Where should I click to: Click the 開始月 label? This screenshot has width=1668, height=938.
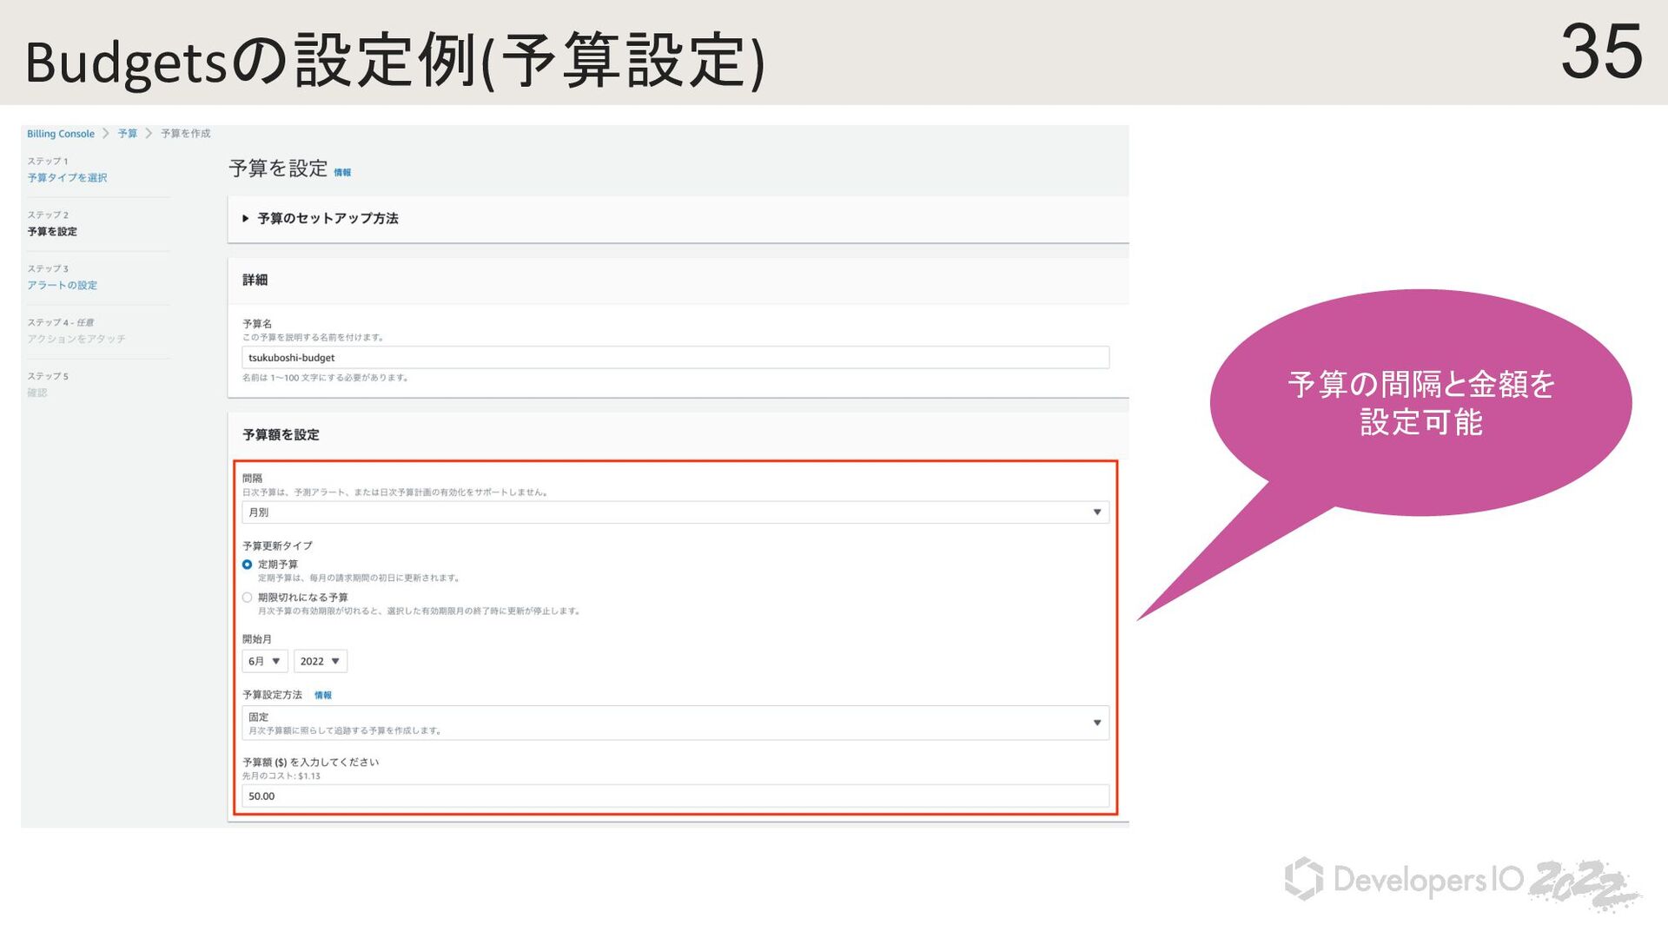(257, 639)
